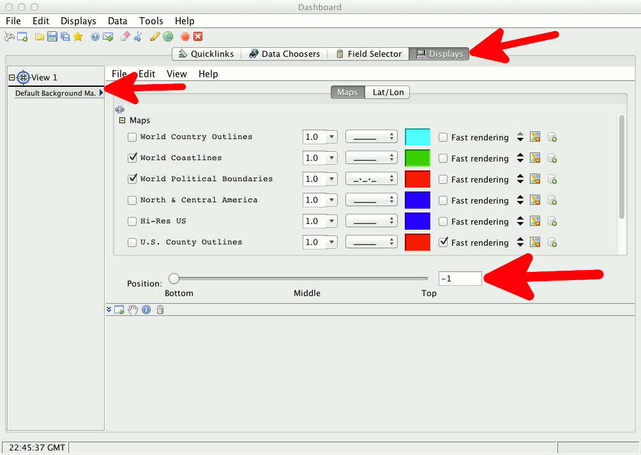The image size is (641, 455).
Task: Switch to the Field Selector tab
Action: pos(368,54)
